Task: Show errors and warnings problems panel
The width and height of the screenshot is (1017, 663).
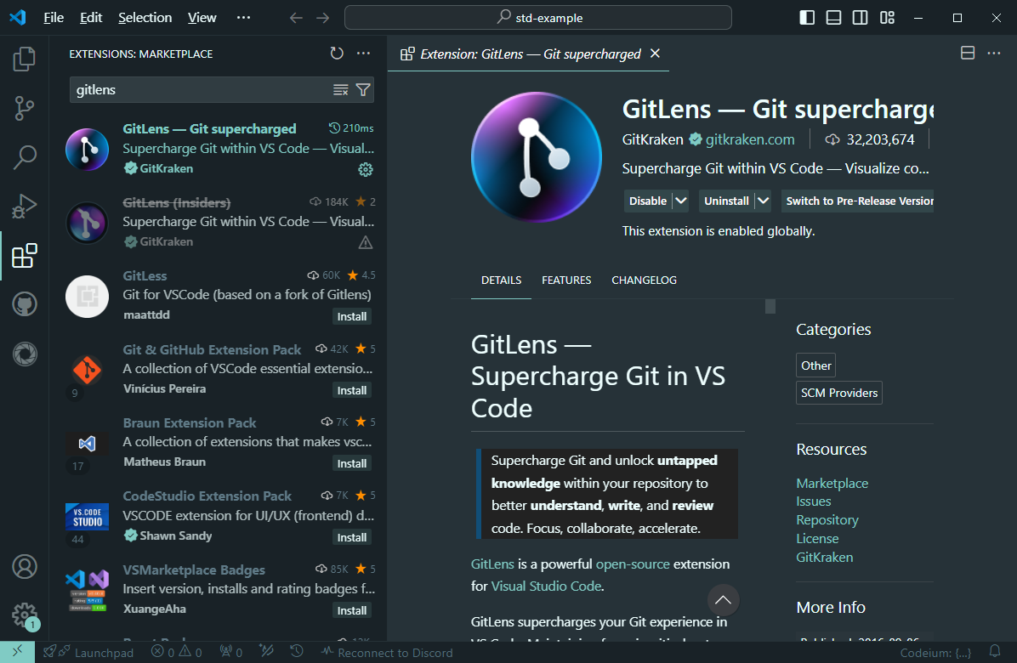Action: 176,653
